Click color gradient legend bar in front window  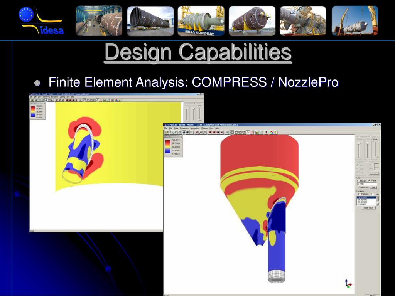pos(167,147)
